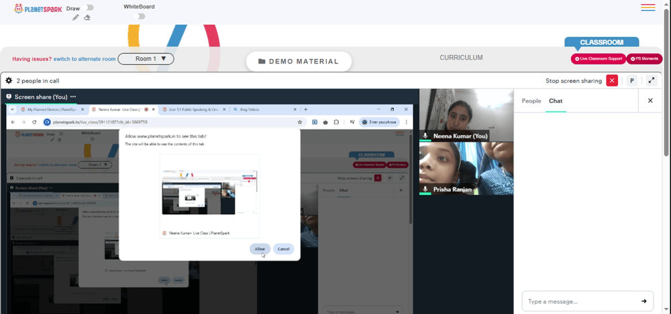Open the CLASSROOM tab
Screen dimensions: 671x314
click(x=601, y=42)
